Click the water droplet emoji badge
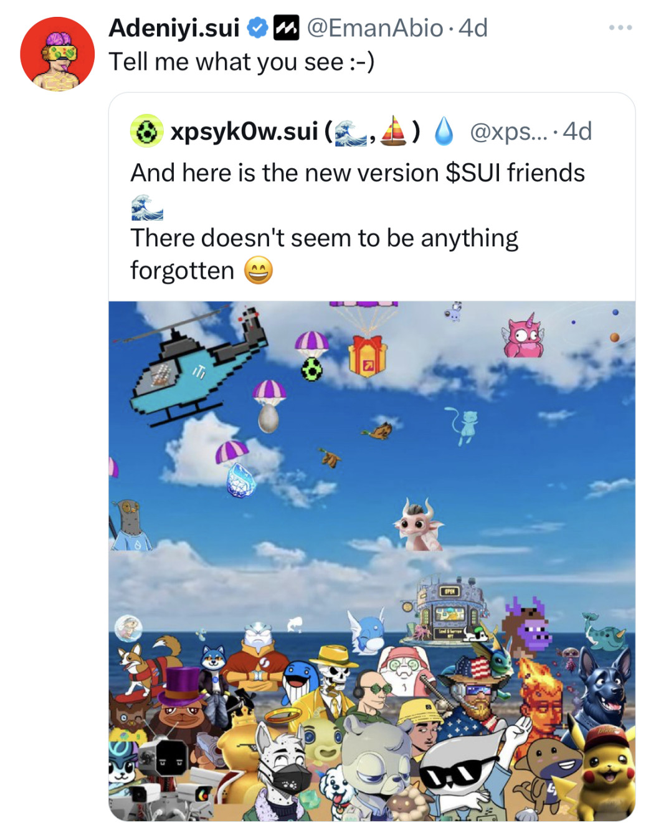 [x=444, y=132]
